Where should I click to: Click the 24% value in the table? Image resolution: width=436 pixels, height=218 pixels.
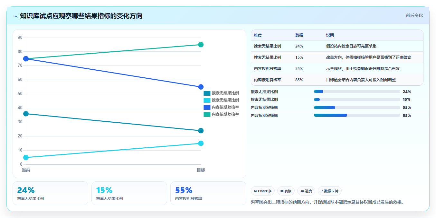[x=299, y=46]
